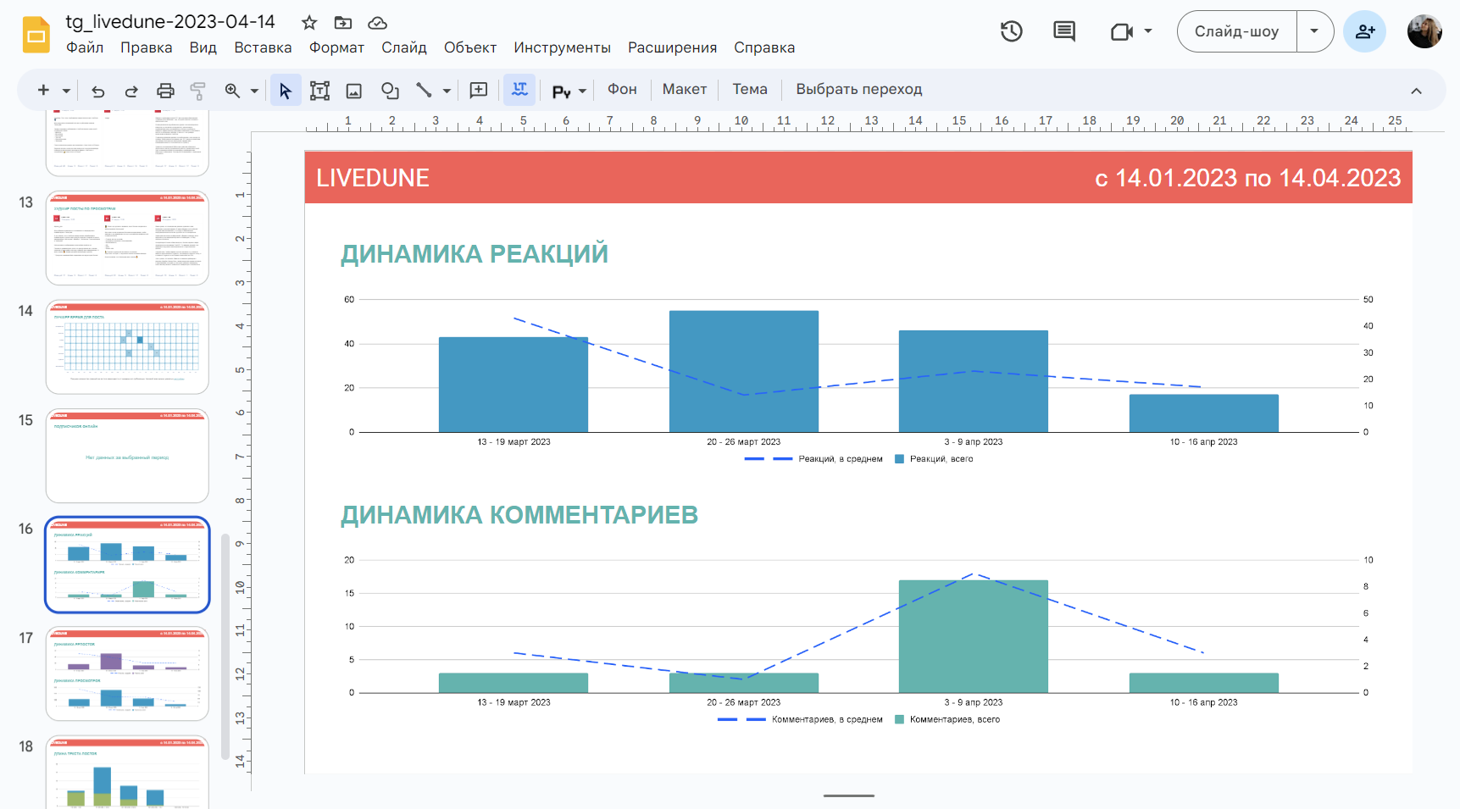
Task: Select slide 15 thumbnail
Action: point(127,456)
